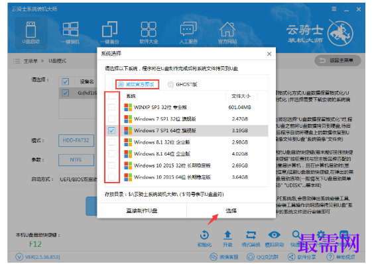Select the HDD-FAT32 mode button
This screenshot has height=264, width=372.
[x=76, y=141]
